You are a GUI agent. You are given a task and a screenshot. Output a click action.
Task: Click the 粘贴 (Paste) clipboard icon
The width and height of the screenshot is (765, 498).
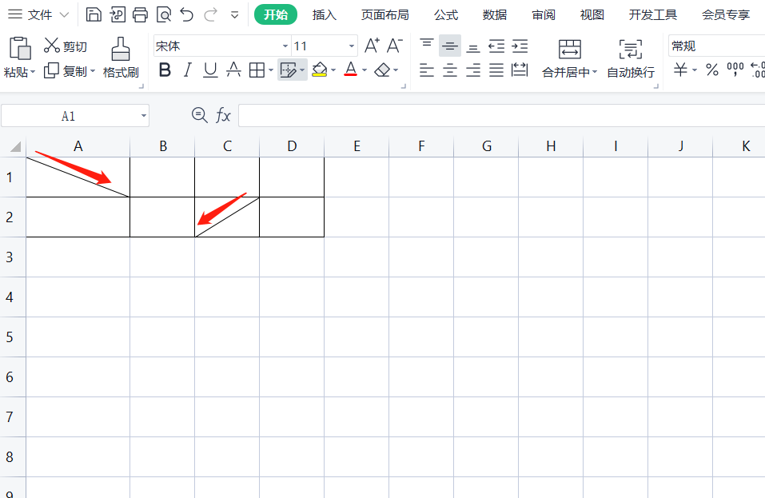(x=19, y=48)
